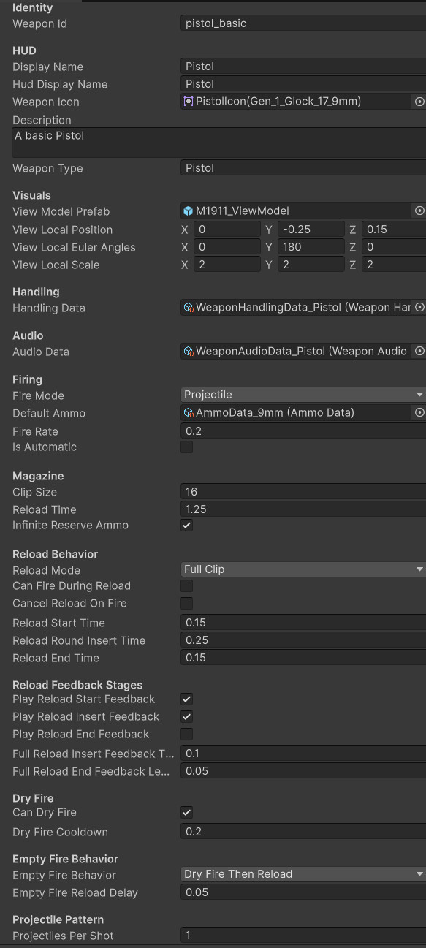The width and height of the screenshot is (426, 948).
Task: Click View Local Scale Z field
Action: (394, 265)
